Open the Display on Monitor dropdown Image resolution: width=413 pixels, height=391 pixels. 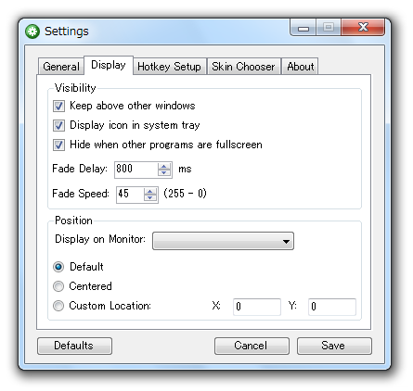pyautogui.click(x=223, y=241)
